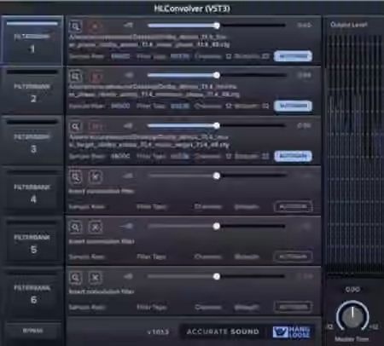Click the v1.0.1.3 version label
This screenshot has width=384, height=346.
point(158,332)
